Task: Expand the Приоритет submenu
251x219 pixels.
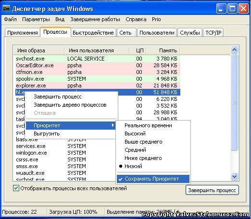Action: (71, 125)
